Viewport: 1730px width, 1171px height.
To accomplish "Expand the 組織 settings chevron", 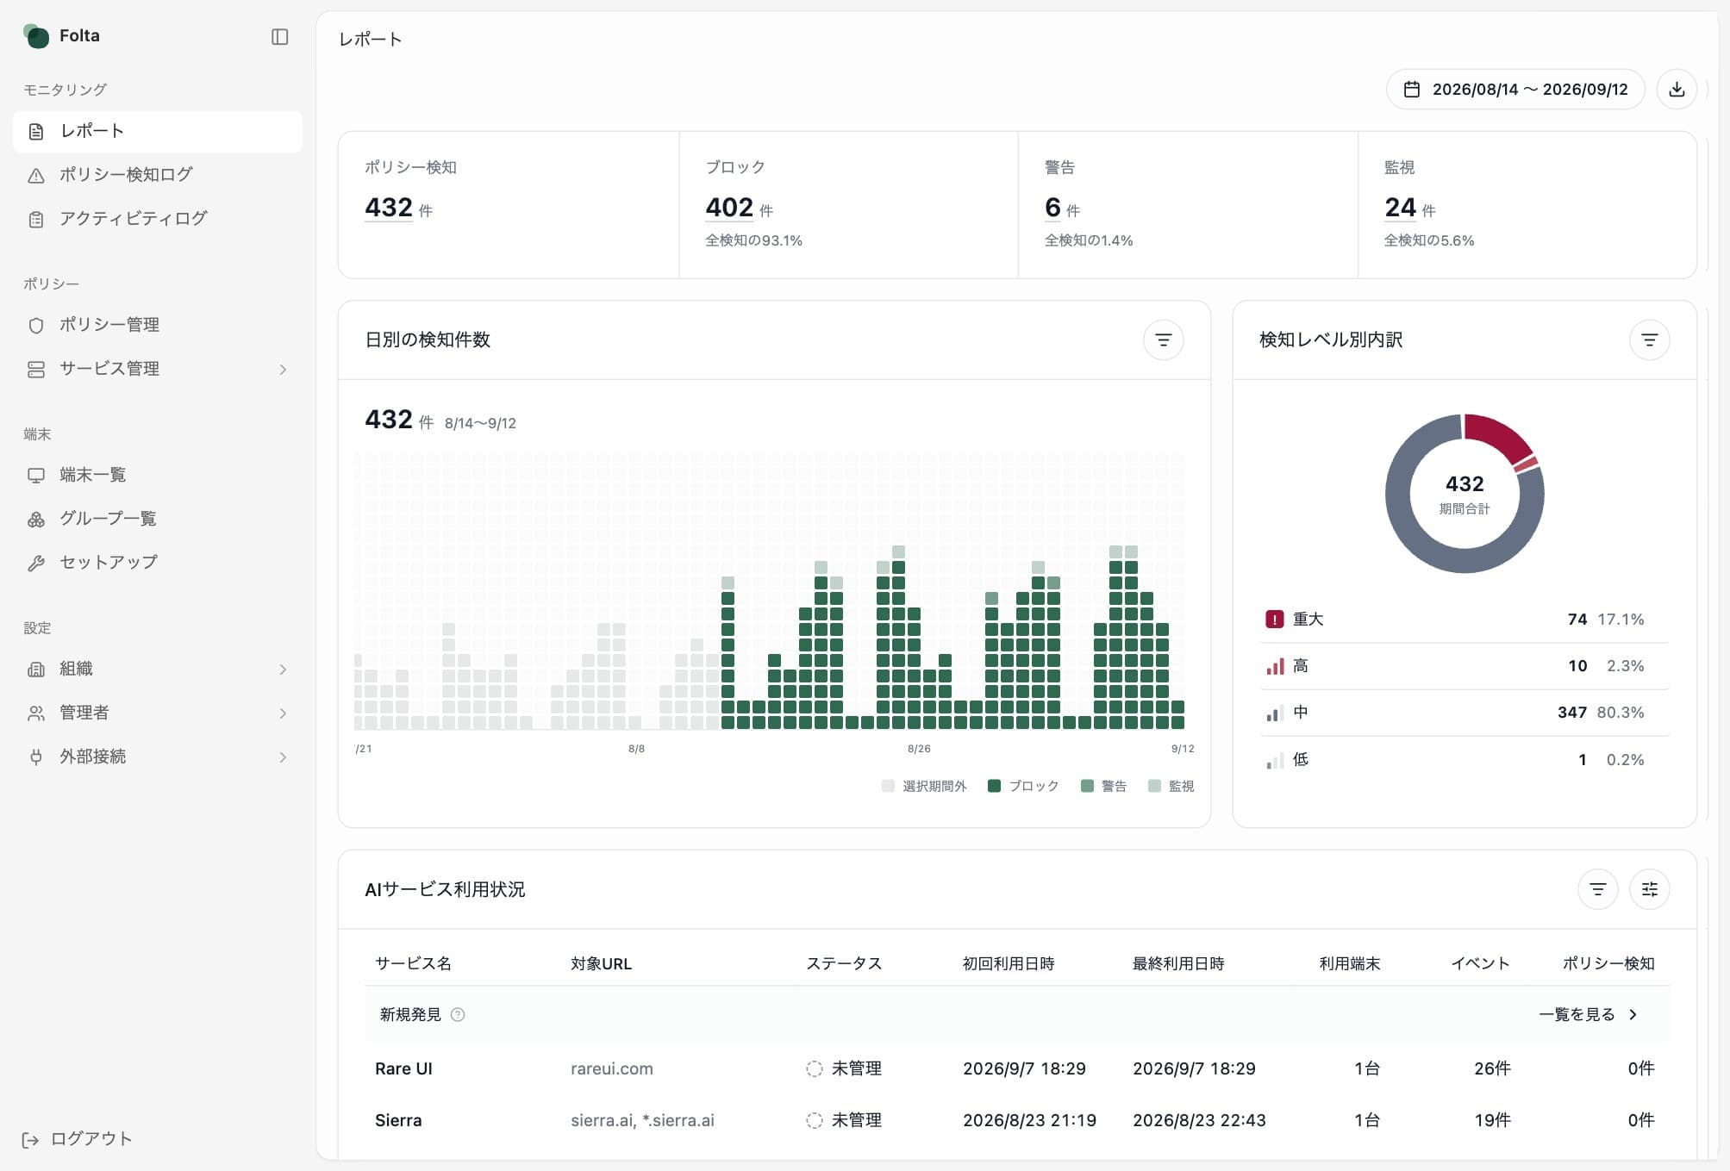I will [283, 670].
